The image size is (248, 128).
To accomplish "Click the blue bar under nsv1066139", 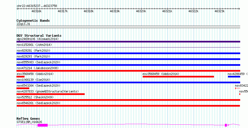I will tap(128, 82).
